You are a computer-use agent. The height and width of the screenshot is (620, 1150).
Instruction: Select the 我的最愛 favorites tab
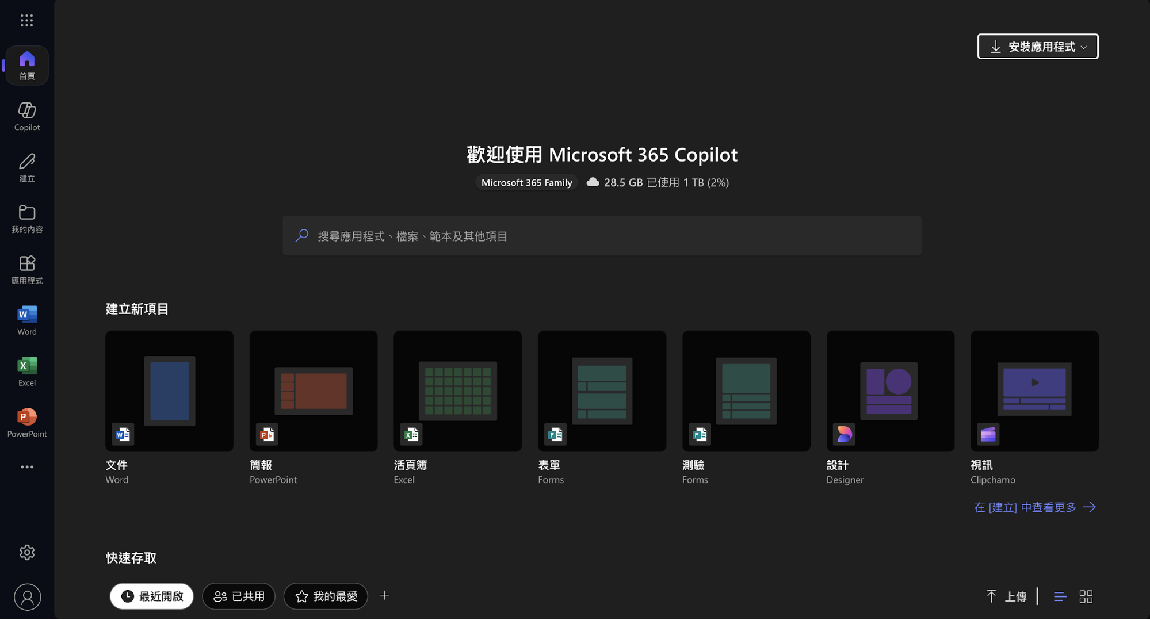point(326,596)
